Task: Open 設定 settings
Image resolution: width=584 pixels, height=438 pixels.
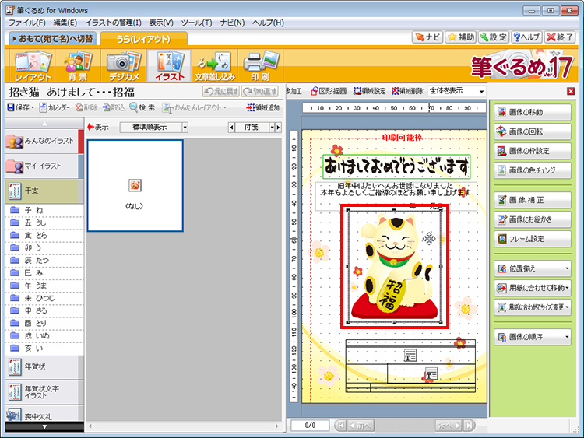Action: [x=494, y=37]
